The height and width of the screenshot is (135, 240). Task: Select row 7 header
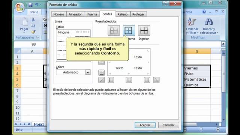[18, 91]
